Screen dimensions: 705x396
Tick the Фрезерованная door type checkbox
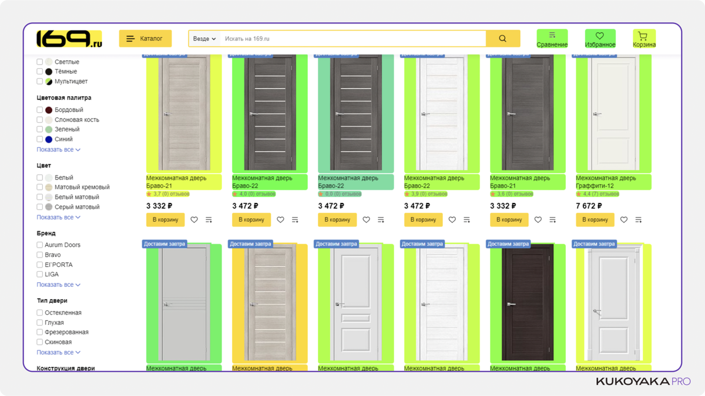tap(40, 332)
